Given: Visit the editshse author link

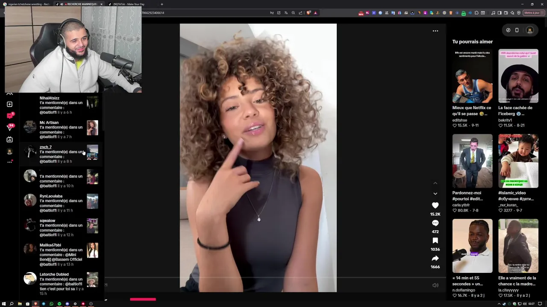Looking at the screenshot, I should (460, 120).
